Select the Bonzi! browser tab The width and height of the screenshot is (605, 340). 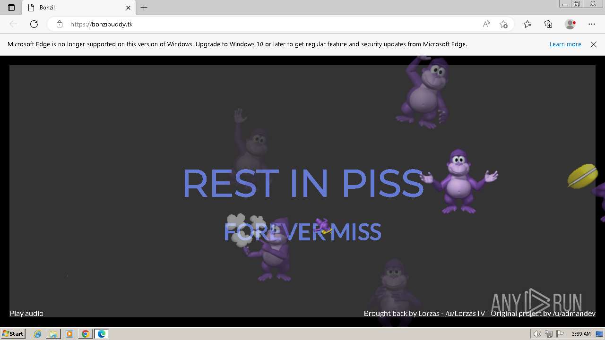pos(79,8)
